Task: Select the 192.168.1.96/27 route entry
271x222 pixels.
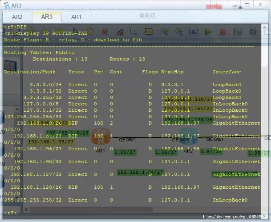Action: (x=132, y=152)
